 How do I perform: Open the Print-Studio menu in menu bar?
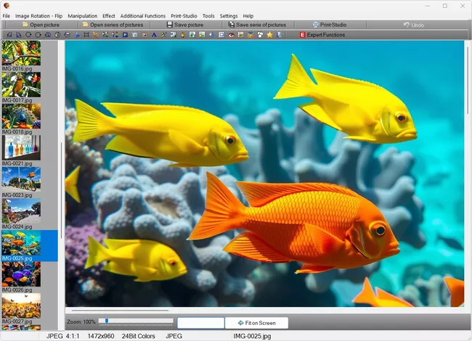184,16
